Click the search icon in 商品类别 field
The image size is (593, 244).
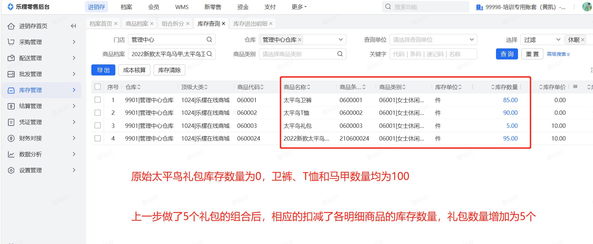click(340, 54)
